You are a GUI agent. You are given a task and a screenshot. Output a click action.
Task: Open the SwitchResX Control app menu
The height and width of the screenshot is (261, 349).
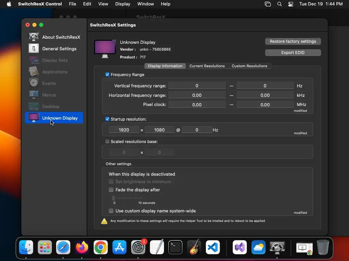tap(40, 4)
